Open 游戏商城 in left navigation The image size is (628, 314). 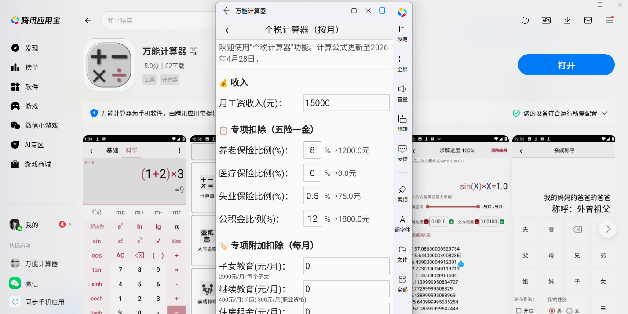tap(31, 164)
